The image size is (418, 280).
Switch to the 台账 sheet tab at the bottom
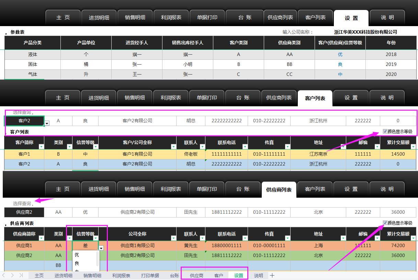[x=174, y=276]
